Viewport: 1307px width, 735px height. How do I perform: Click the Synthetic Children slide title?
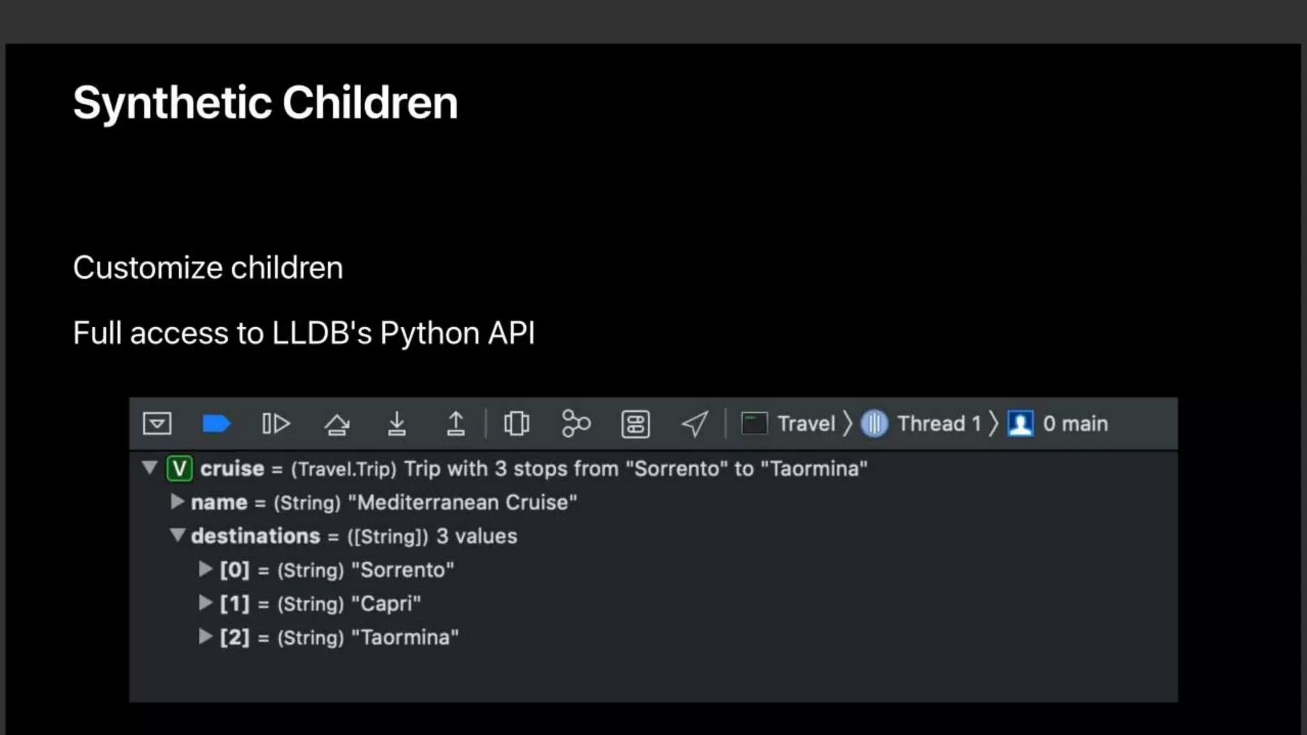pos(265,103)
